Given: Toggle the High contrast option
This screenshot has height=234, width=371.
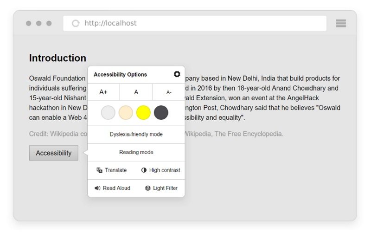Looking at the screenshot, I should pos(160,170).
